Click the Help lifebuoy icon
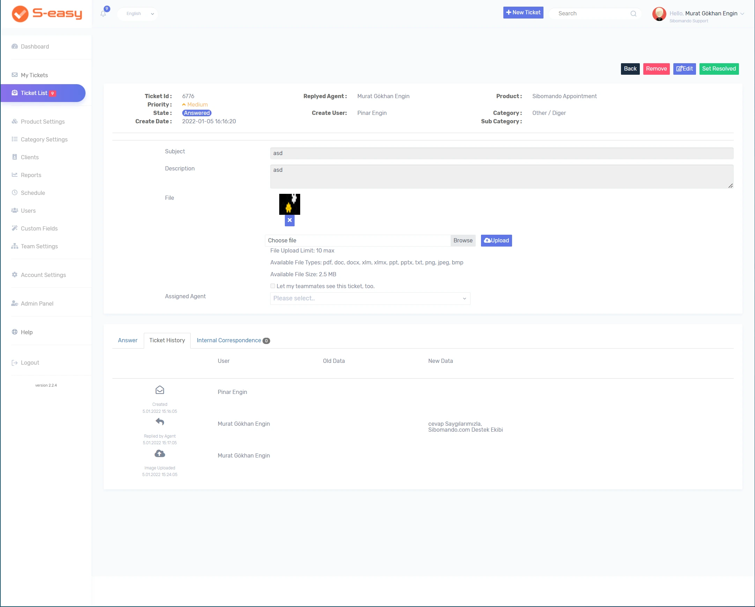 tap(15, 332)
